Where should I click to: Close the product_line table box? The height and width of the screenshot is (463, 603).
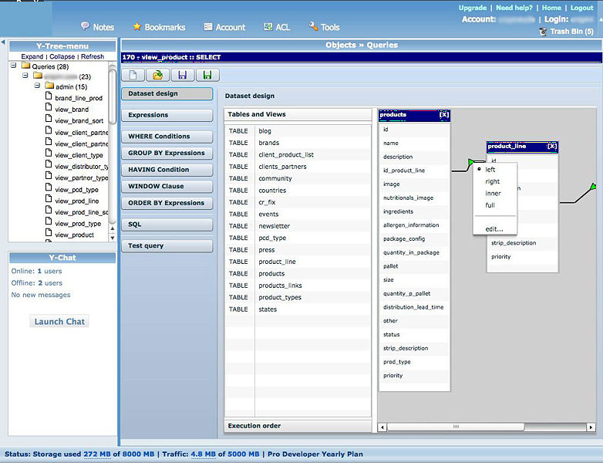(x=551, y=146)
